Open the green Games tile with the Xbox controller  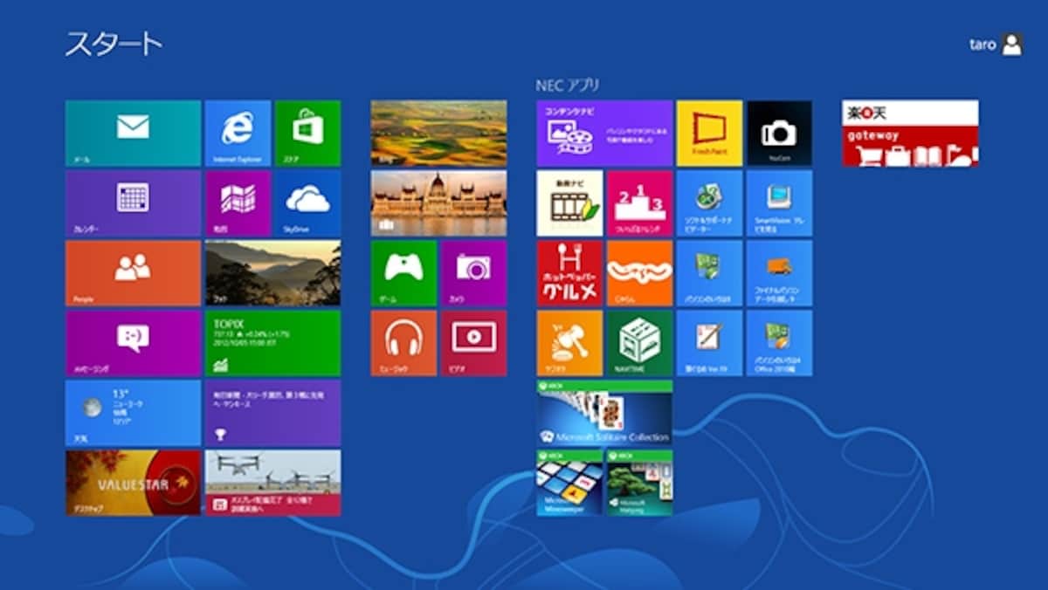[403, 272]
